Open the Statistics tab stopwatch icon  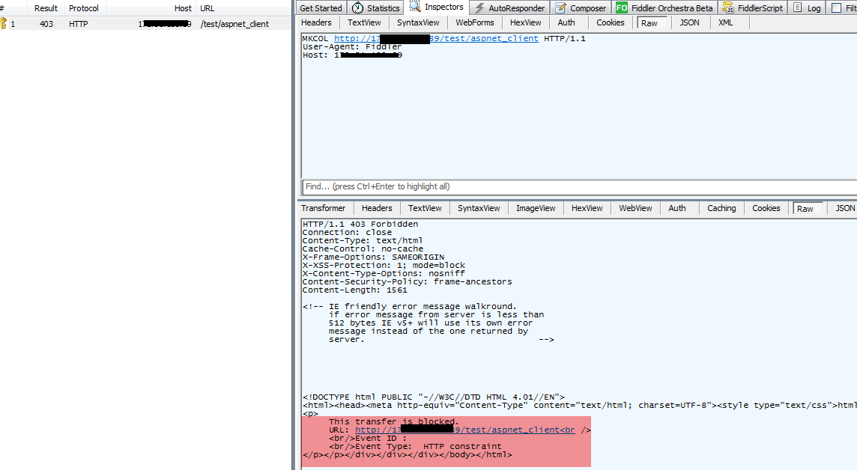[x=357, y=8]
